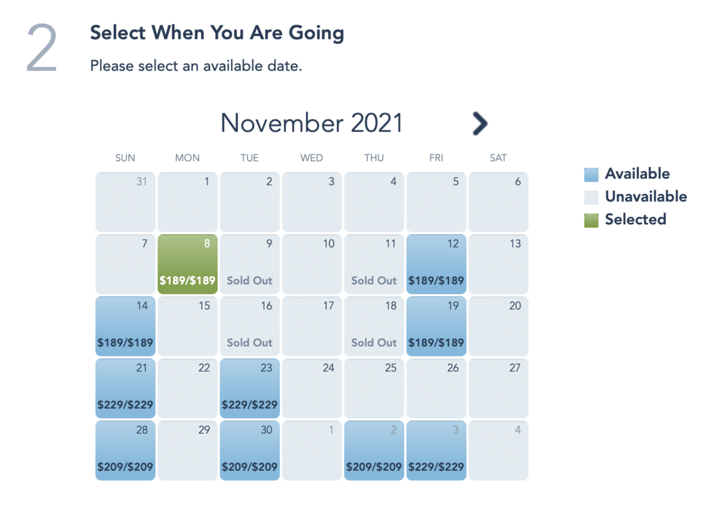Click sold out November 18 cell

[x=374, y=326]
